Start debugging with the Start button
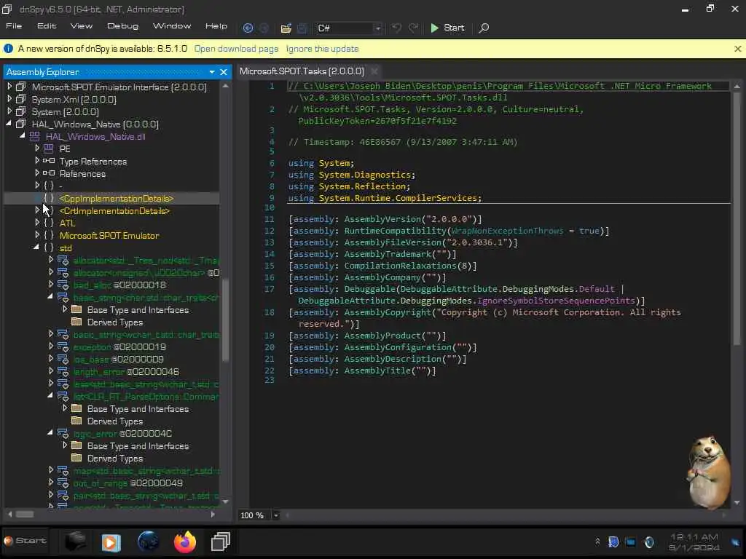Image resolution: width=746 pixels, height=559 pixels. [x=447, y=28]
